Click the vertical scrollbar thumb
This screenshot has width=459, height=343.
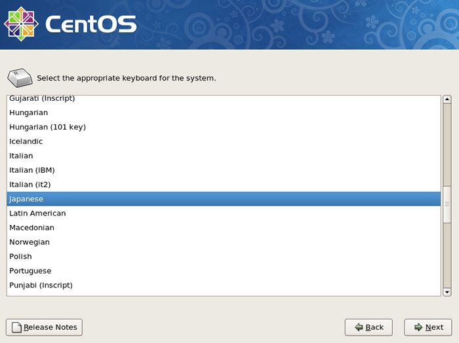click(447, 204)
